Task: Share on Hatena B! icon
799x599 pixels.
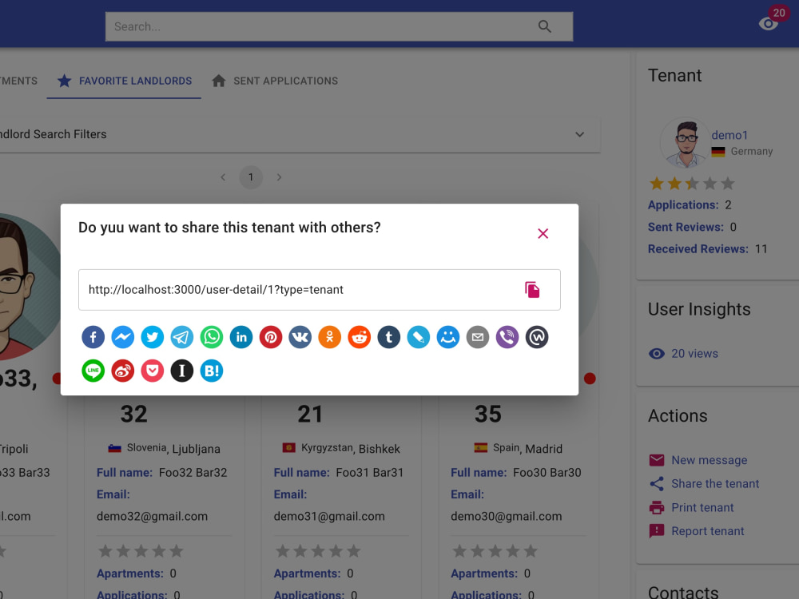Action: pyautogui.click(x=212, y=371)
